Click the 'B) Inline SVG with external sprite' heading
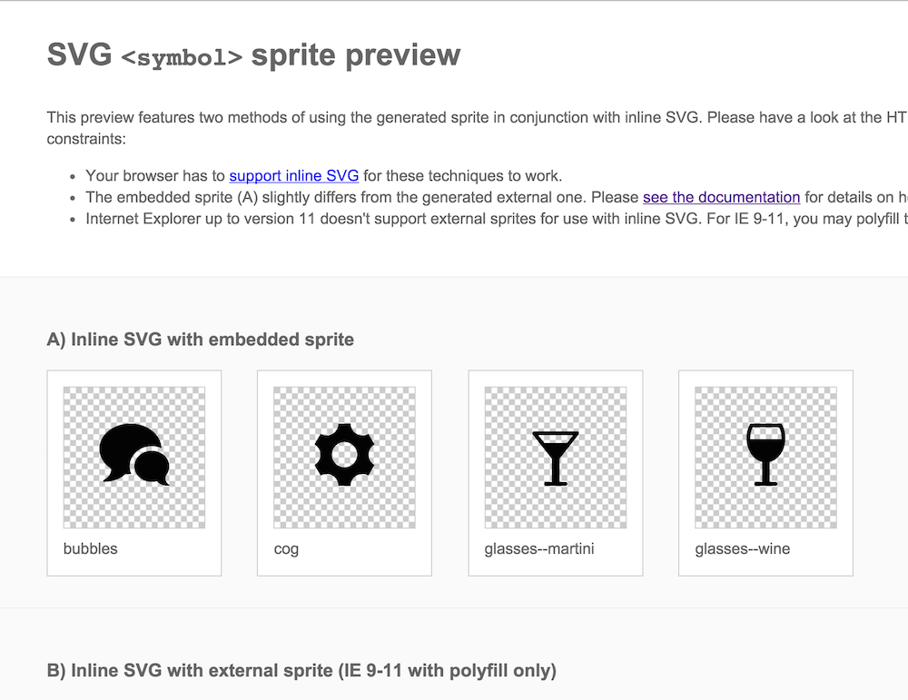This screenshot has height=700, width=908. coord(301,671)
